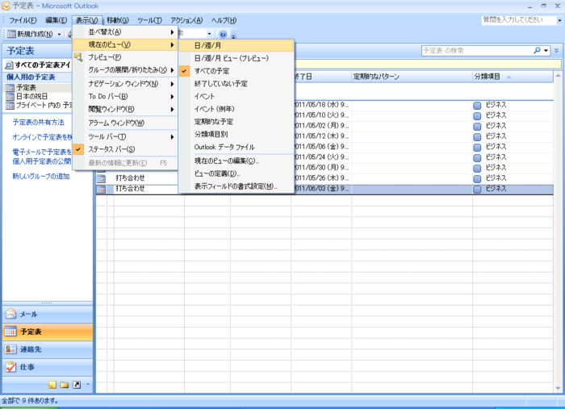Choose the 定期的な予定 view option
The image size is (565, 409).
pos(236,122)
